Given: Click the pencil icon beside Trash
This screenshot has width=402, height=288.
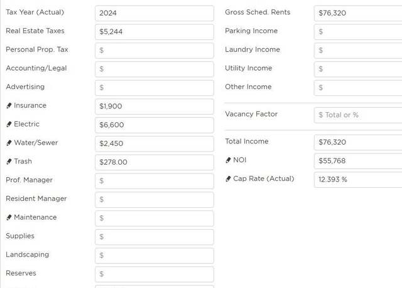Looking at the screenshot, I should coord(9,162).
